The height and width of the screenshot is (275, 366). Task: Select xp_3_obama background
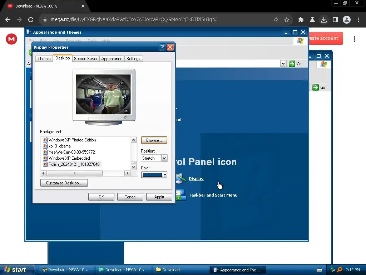(x=60, y=146)
